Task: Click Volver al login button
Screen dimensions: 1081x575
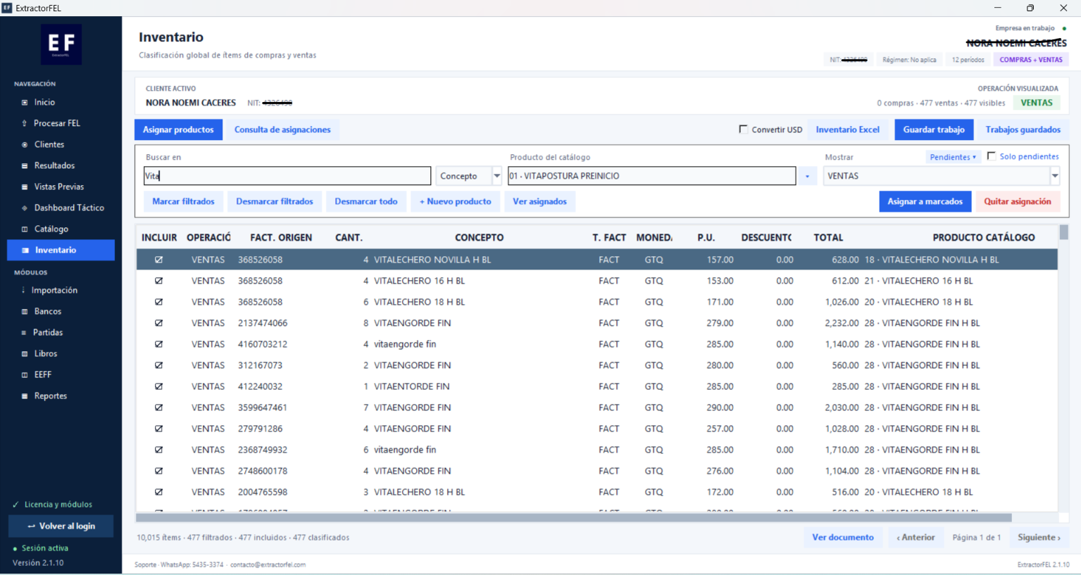Action: click(61, 526)
